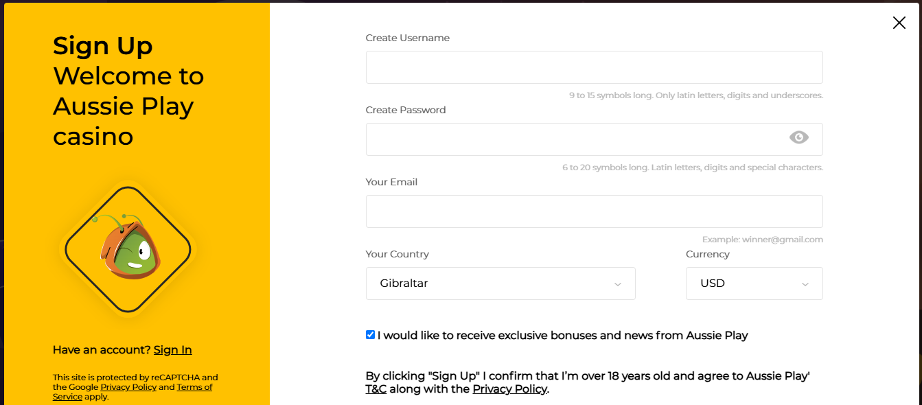Viewport: 922px width, 405px height.
Task: Show password with the eye icon
Action: (798, 137)
